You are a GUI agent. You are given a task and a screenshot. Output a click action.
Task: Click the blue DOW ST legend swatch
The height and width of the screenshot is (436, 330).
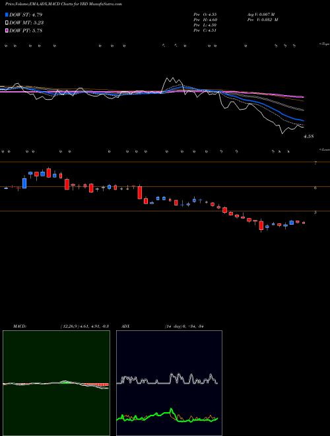(x=7, y=15)
